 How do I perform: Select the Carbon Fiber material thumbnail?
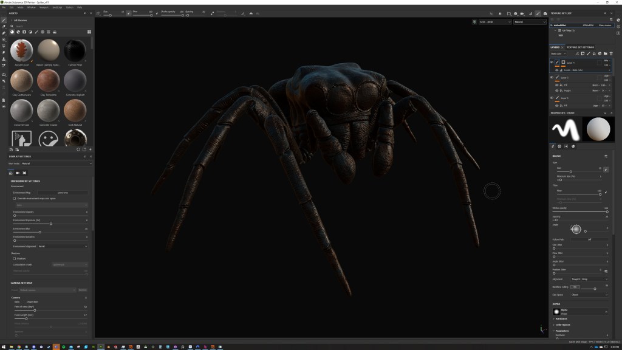click(75, 51)
